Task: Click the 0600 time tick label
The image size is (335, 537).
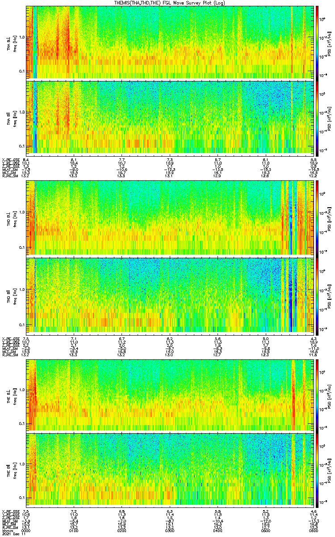Action: [314, 530]
